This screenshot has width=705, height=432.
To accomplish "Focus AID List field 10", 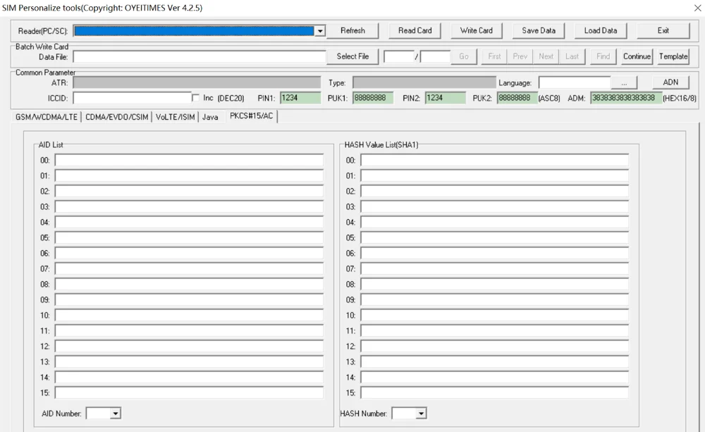I will [x=189, y=316].
